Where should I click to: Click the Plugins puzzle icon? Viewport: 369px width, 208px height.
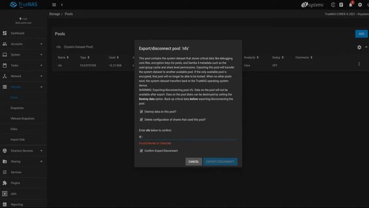coord(5,183)
